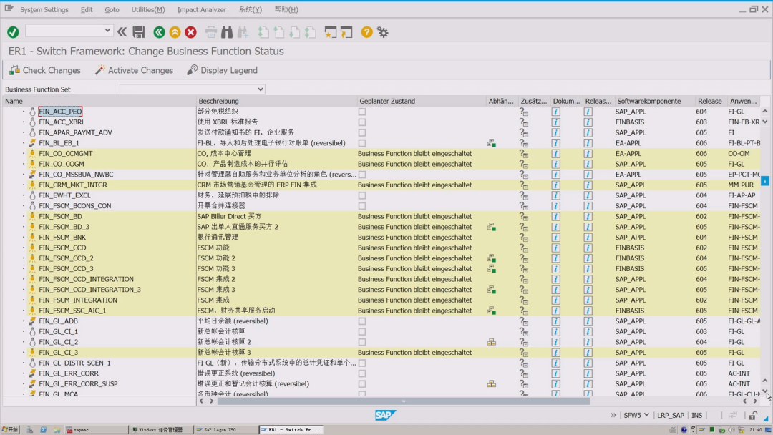Click the green Back arrow icon

159,32
